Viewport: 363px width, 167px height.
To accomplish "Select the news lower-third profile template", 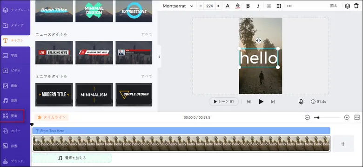I will coord(134,52).
